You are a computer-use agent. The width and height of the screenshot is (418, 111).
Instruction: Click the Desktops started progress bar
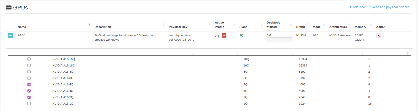coord(279,40)
